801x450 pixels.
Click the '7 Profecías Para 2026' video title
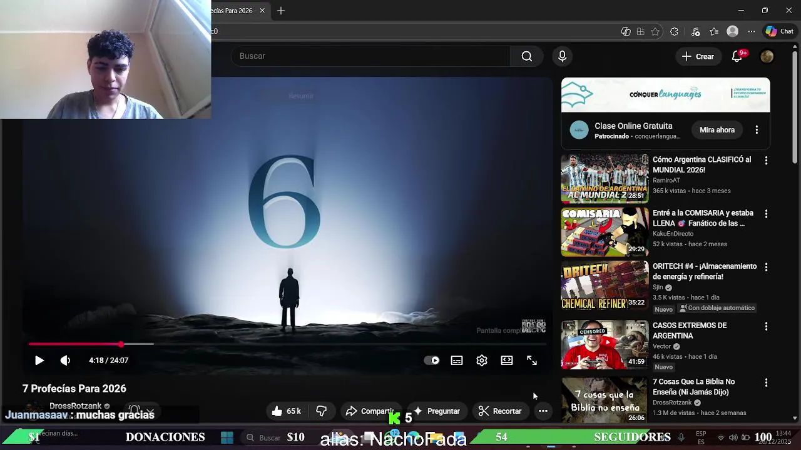coord(74,389)
